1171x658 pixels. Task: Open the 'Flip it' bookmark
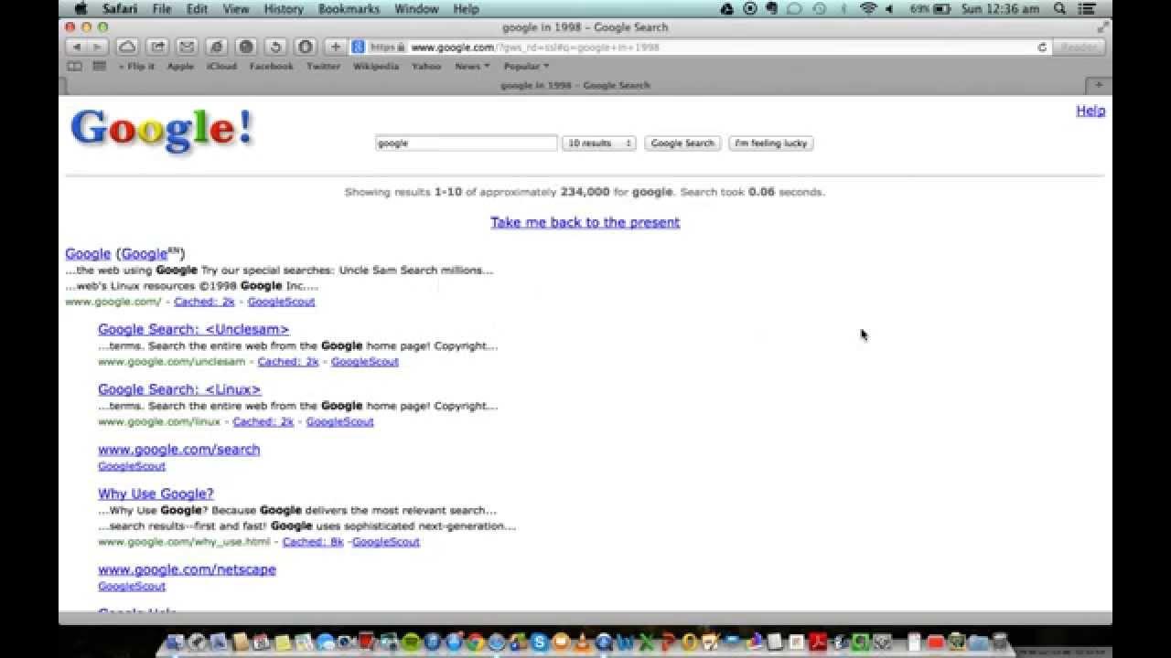(137, 67)
